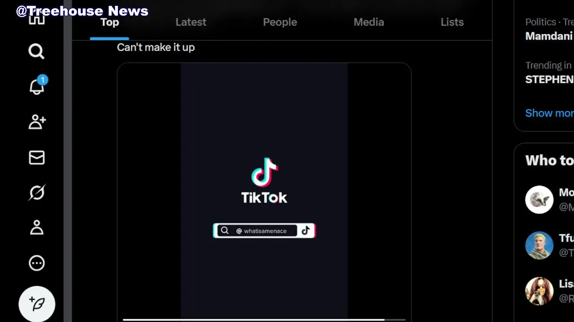Switch to the Media search tab
574x322 pixels.
(369, 22)
